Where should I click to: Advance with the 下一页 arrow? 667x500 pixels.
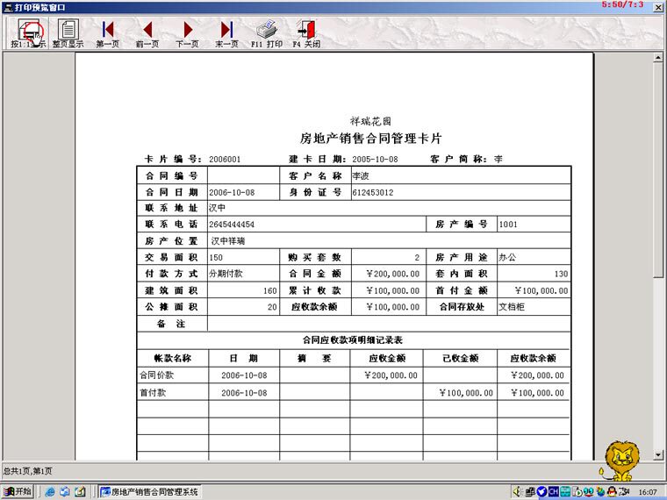(x=187, y=33)
